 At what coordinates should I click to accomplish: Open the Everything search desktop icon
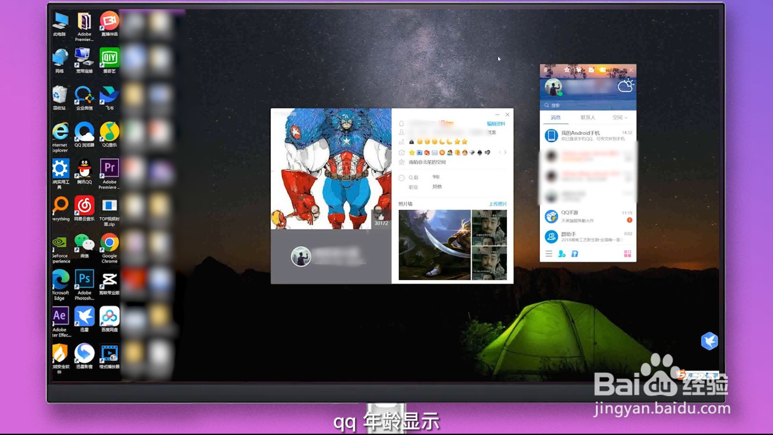click(x=60, y=209)
